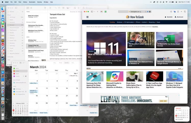The image size is (191, 123).
Task: Toggle the red Sport calendar checkbox
Action: (14, 74)
